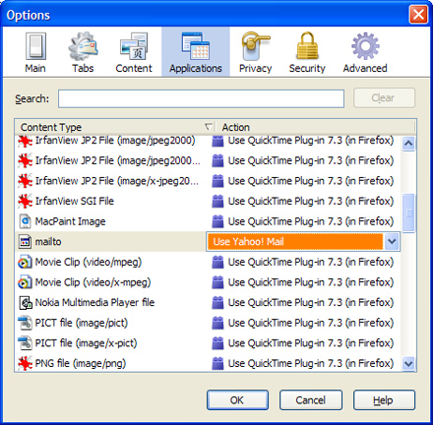433x425 pixels.
Task: Open the Main options pane icon
Action: 35,46
